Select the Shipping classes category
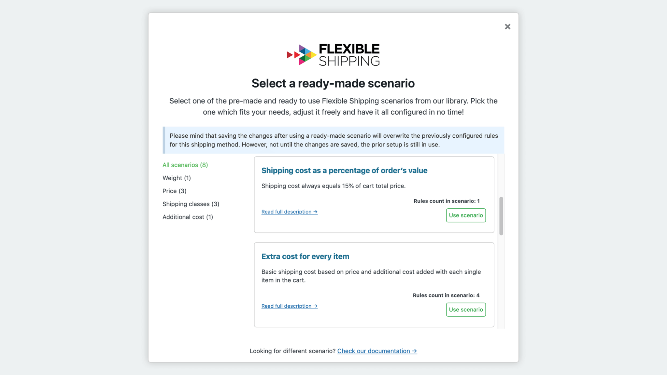This screenshot has width=667, height=375. 191,204
